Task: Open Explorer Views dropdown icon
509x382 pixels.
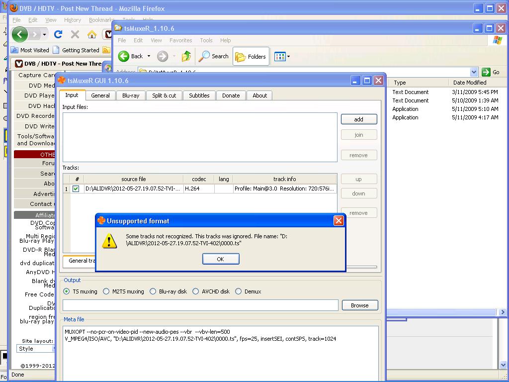Action: pos(282,57)
